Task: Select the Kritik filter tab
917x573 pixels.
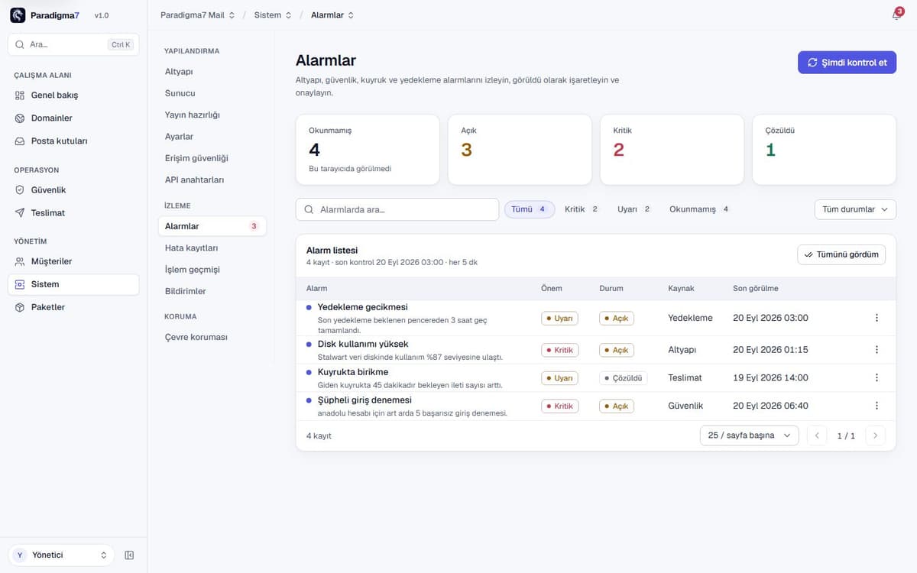Action: pyautogui.click(x=582, y=209)
